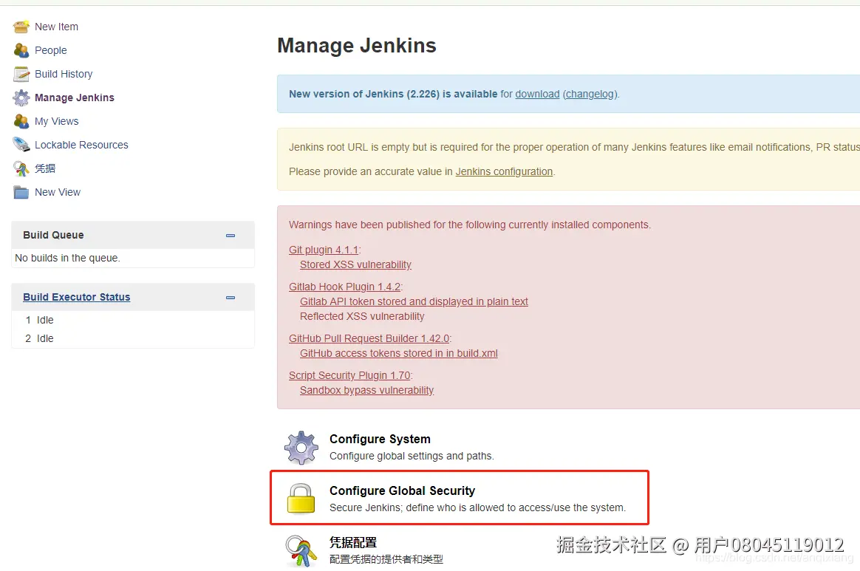This screenshot has height=571, width=860.
Task: Open 凭据 sidebar entry
Action: (x=45, y=168)
